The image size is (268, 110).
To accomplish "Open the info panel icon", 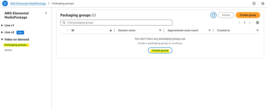I will click(254, 3).
